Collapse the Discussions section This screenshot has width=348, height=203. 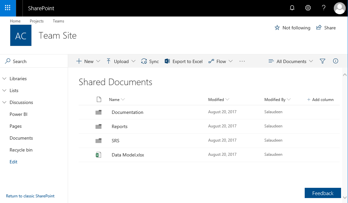click(4, 102)
